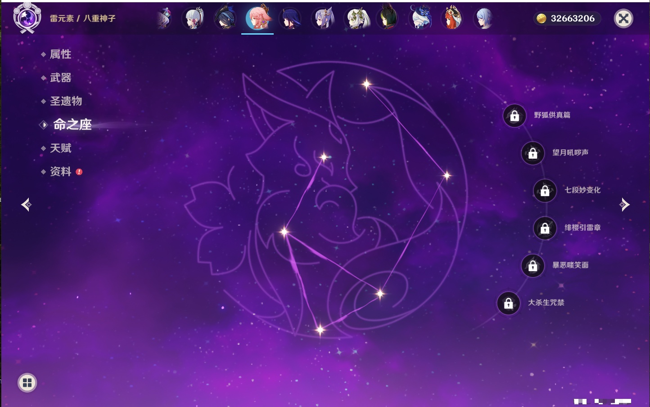Image resolution: width=650 pixels, height=407 pixels.
Task: Switch to silver-haired Kamisato Ayaka's avatar
Action: [194, 18]
